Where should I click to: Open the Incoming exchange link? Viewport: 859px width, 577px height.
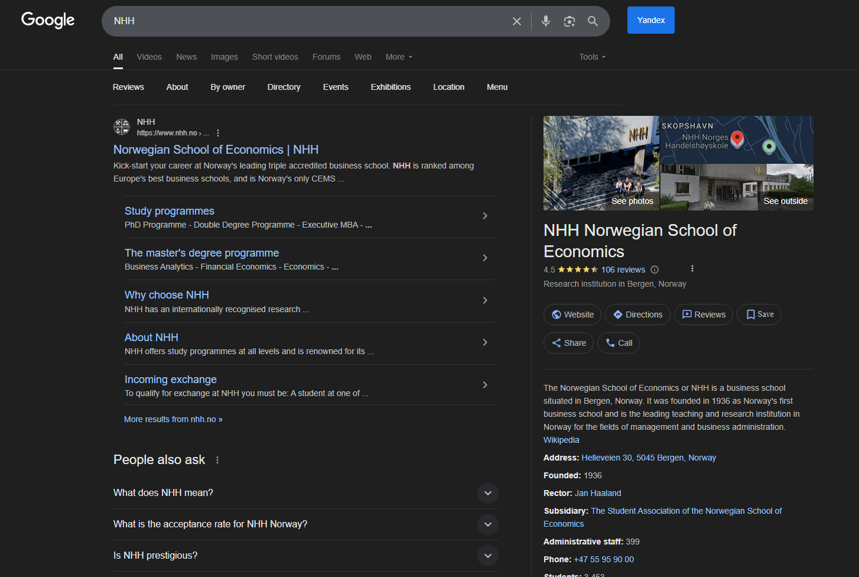click(x=171, y=380)
